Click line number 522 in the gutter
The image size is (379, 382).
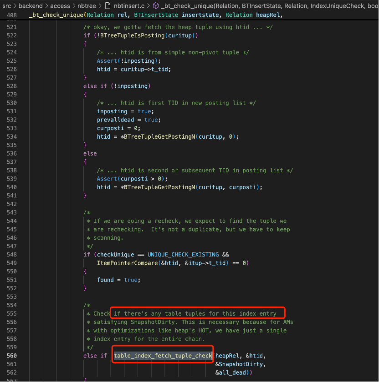coord(12,35)
